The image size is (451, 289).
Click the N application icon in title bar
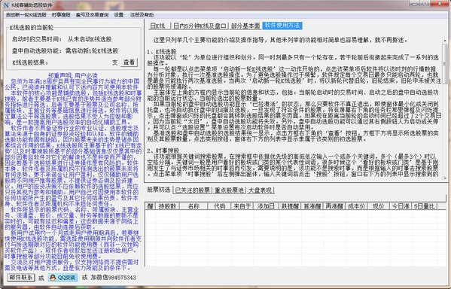click(x=7, y=5)
